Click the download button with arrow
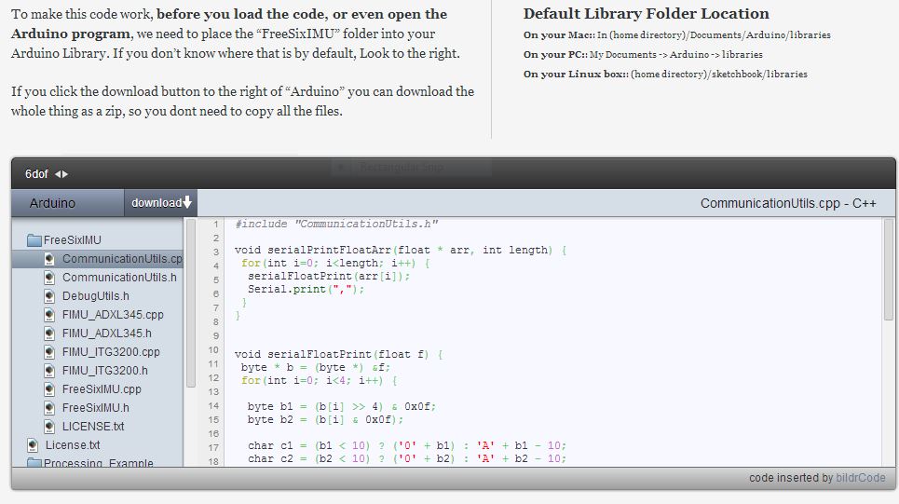The width and height of the screenshot is (899, 504). pos(161,203)
